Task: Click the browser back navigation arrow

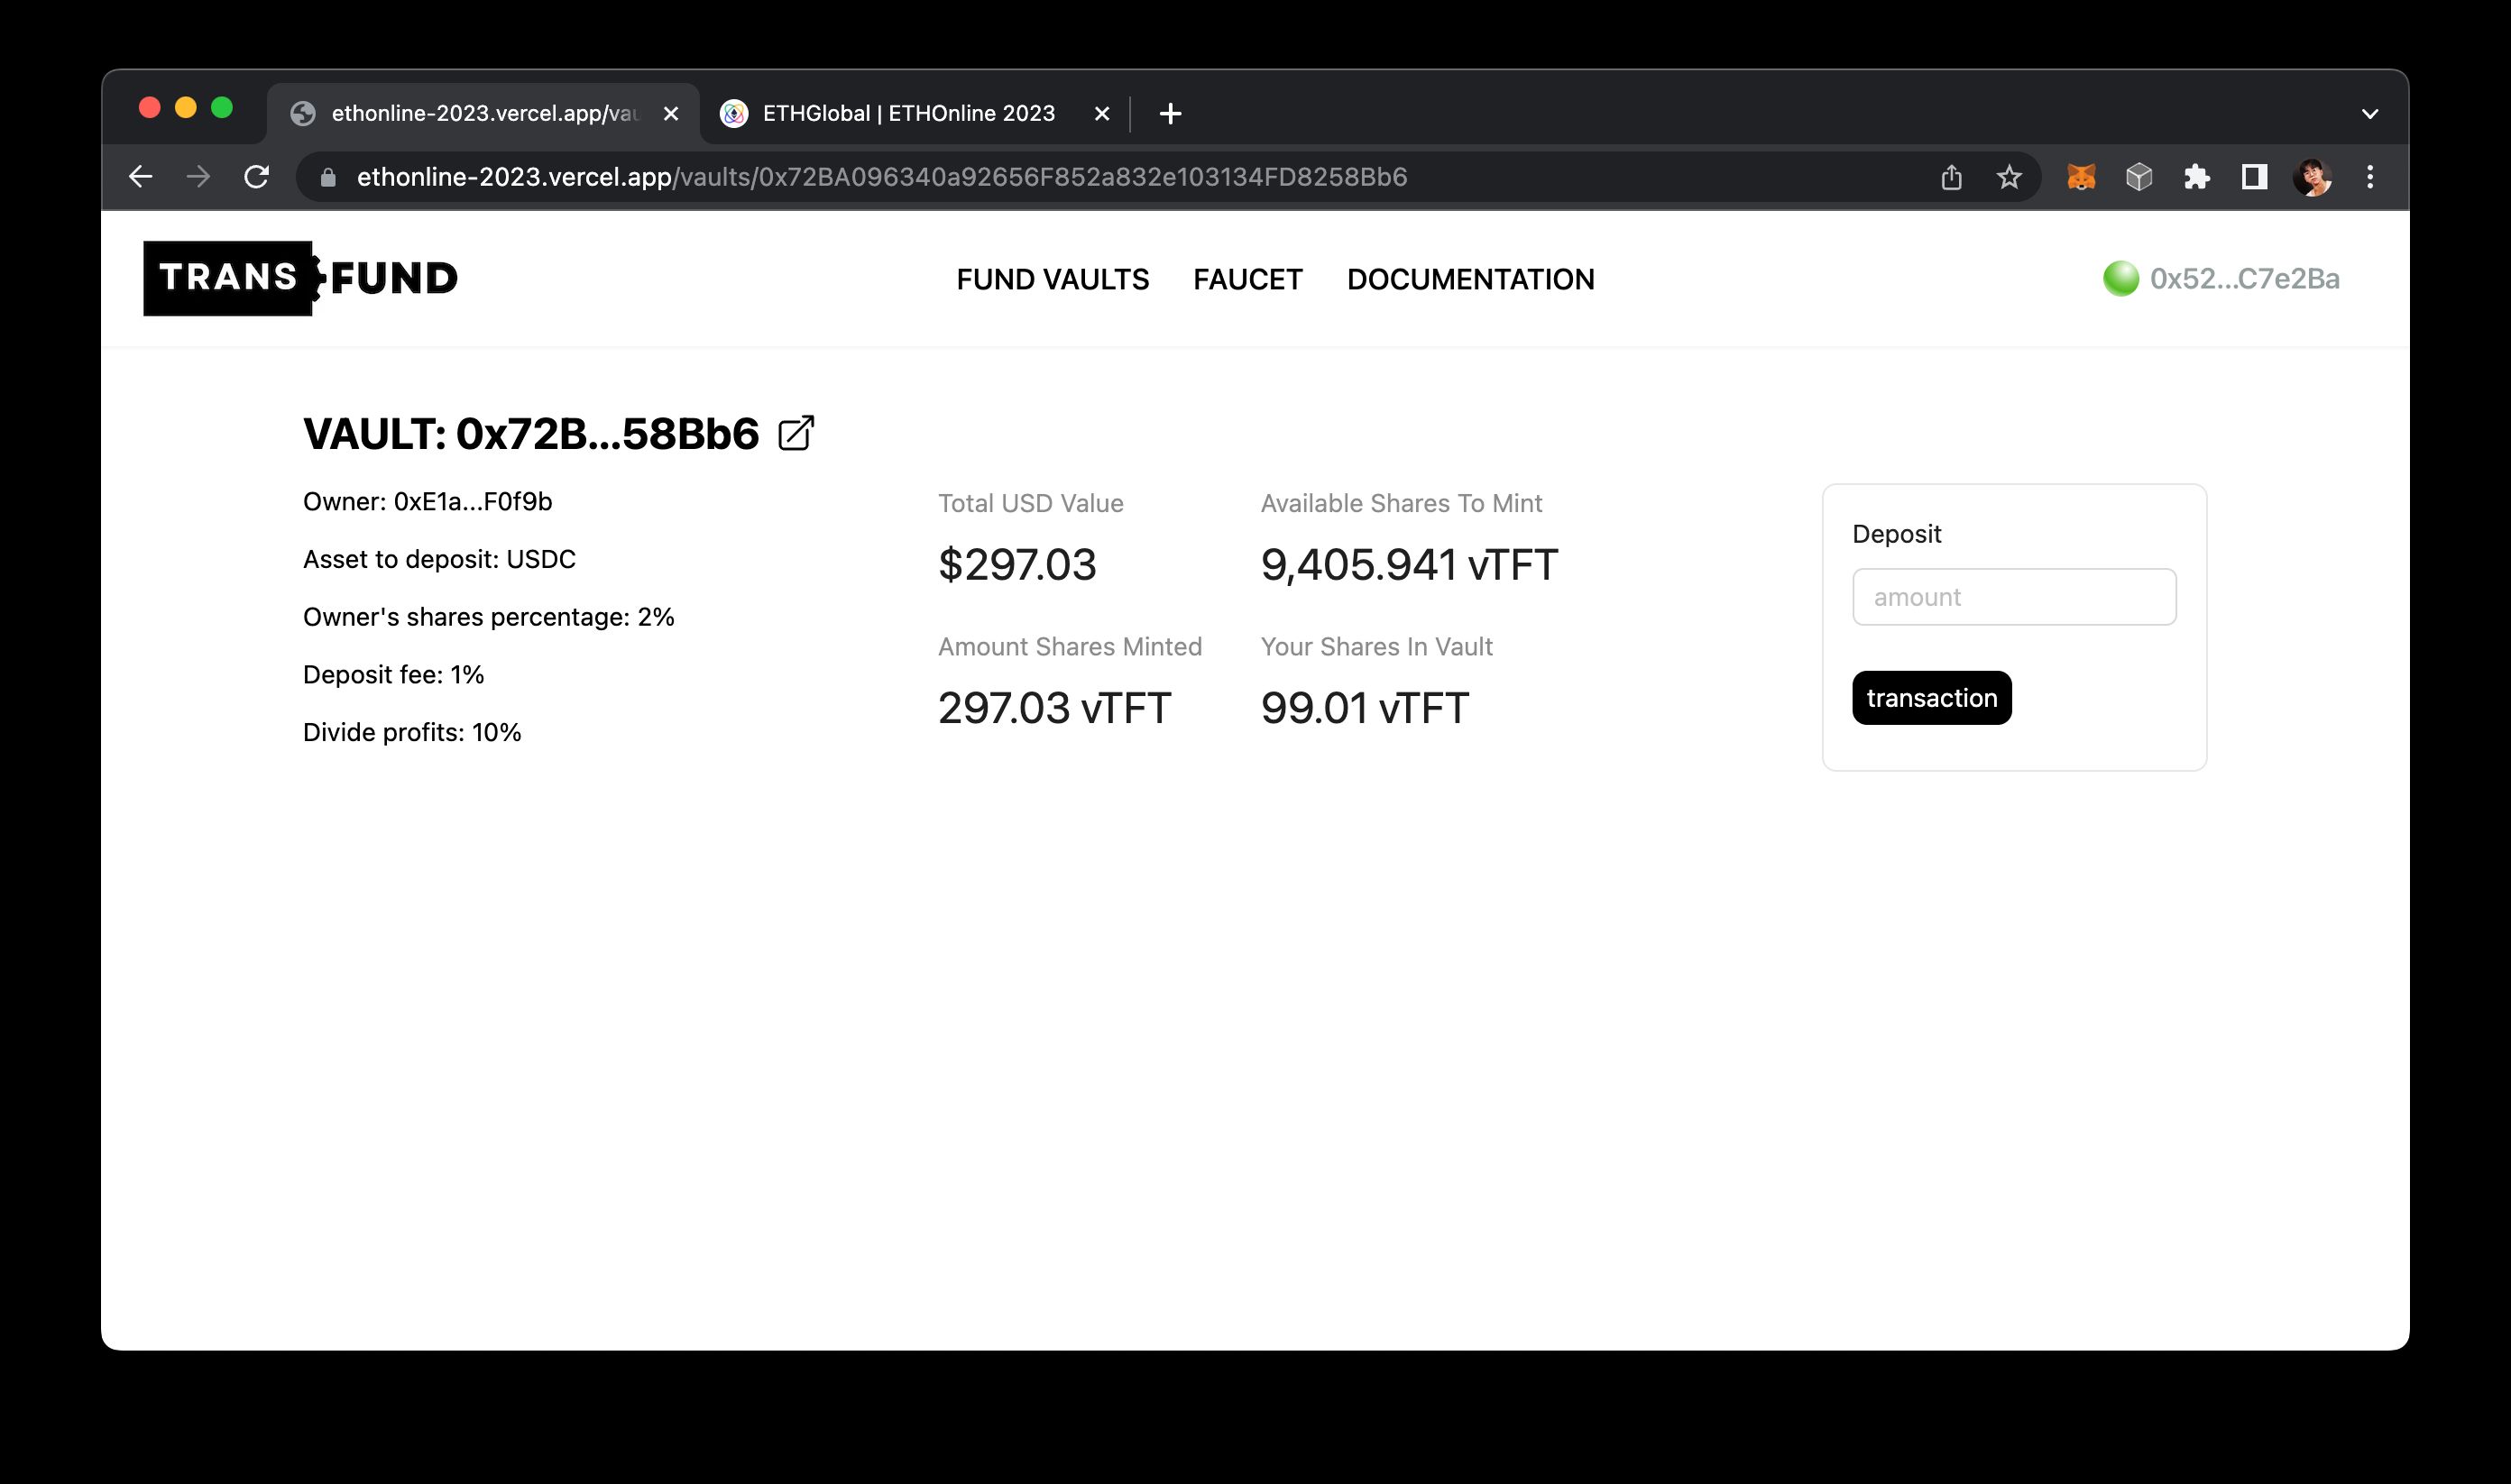Action: (142, 173)
